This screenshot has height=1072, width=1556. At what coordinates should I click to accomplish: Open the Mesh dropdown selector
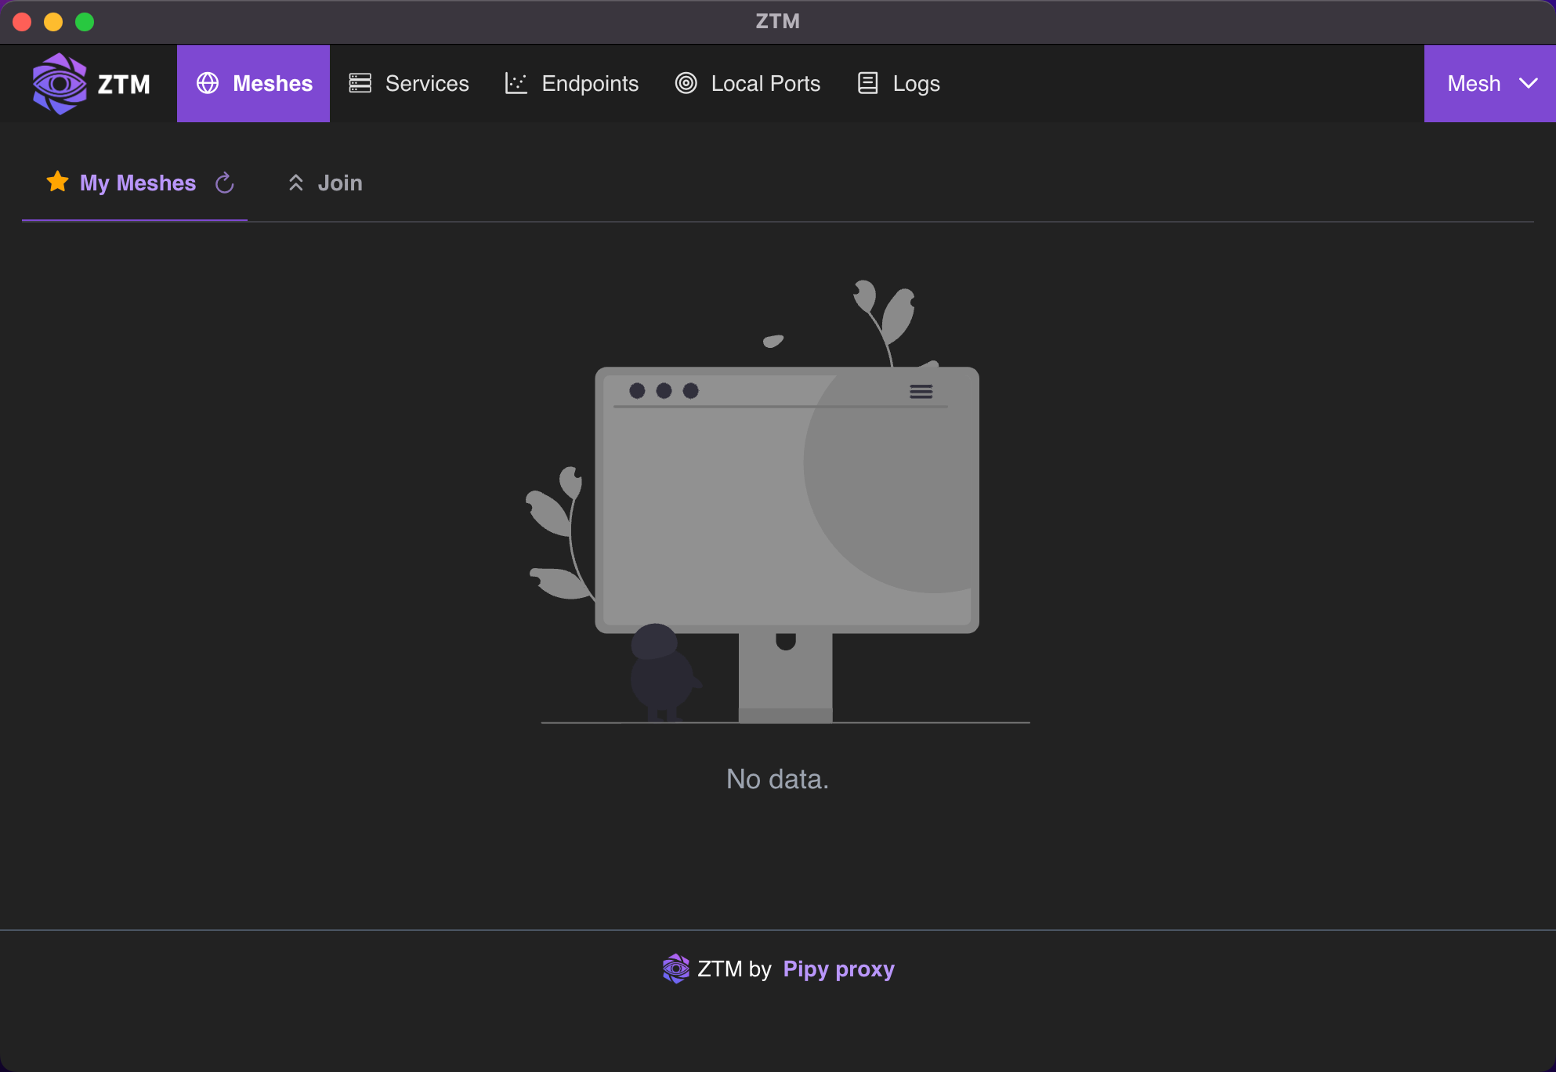(x=1474, y=84)
